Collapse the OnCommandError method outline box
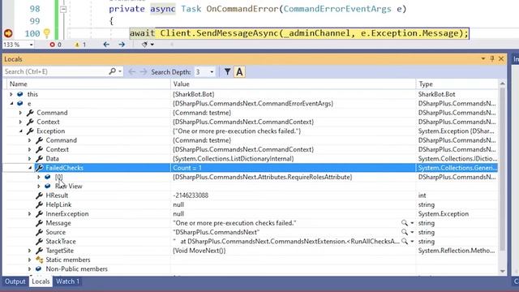This screenshot has height=292, width=519. tap(63, 9)
